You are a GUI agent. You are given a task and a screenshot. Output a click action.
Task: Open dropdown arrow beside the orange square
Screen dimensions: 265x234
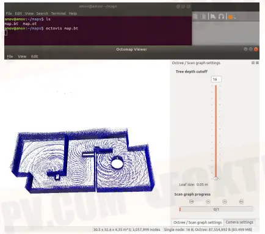pos(234,18)
